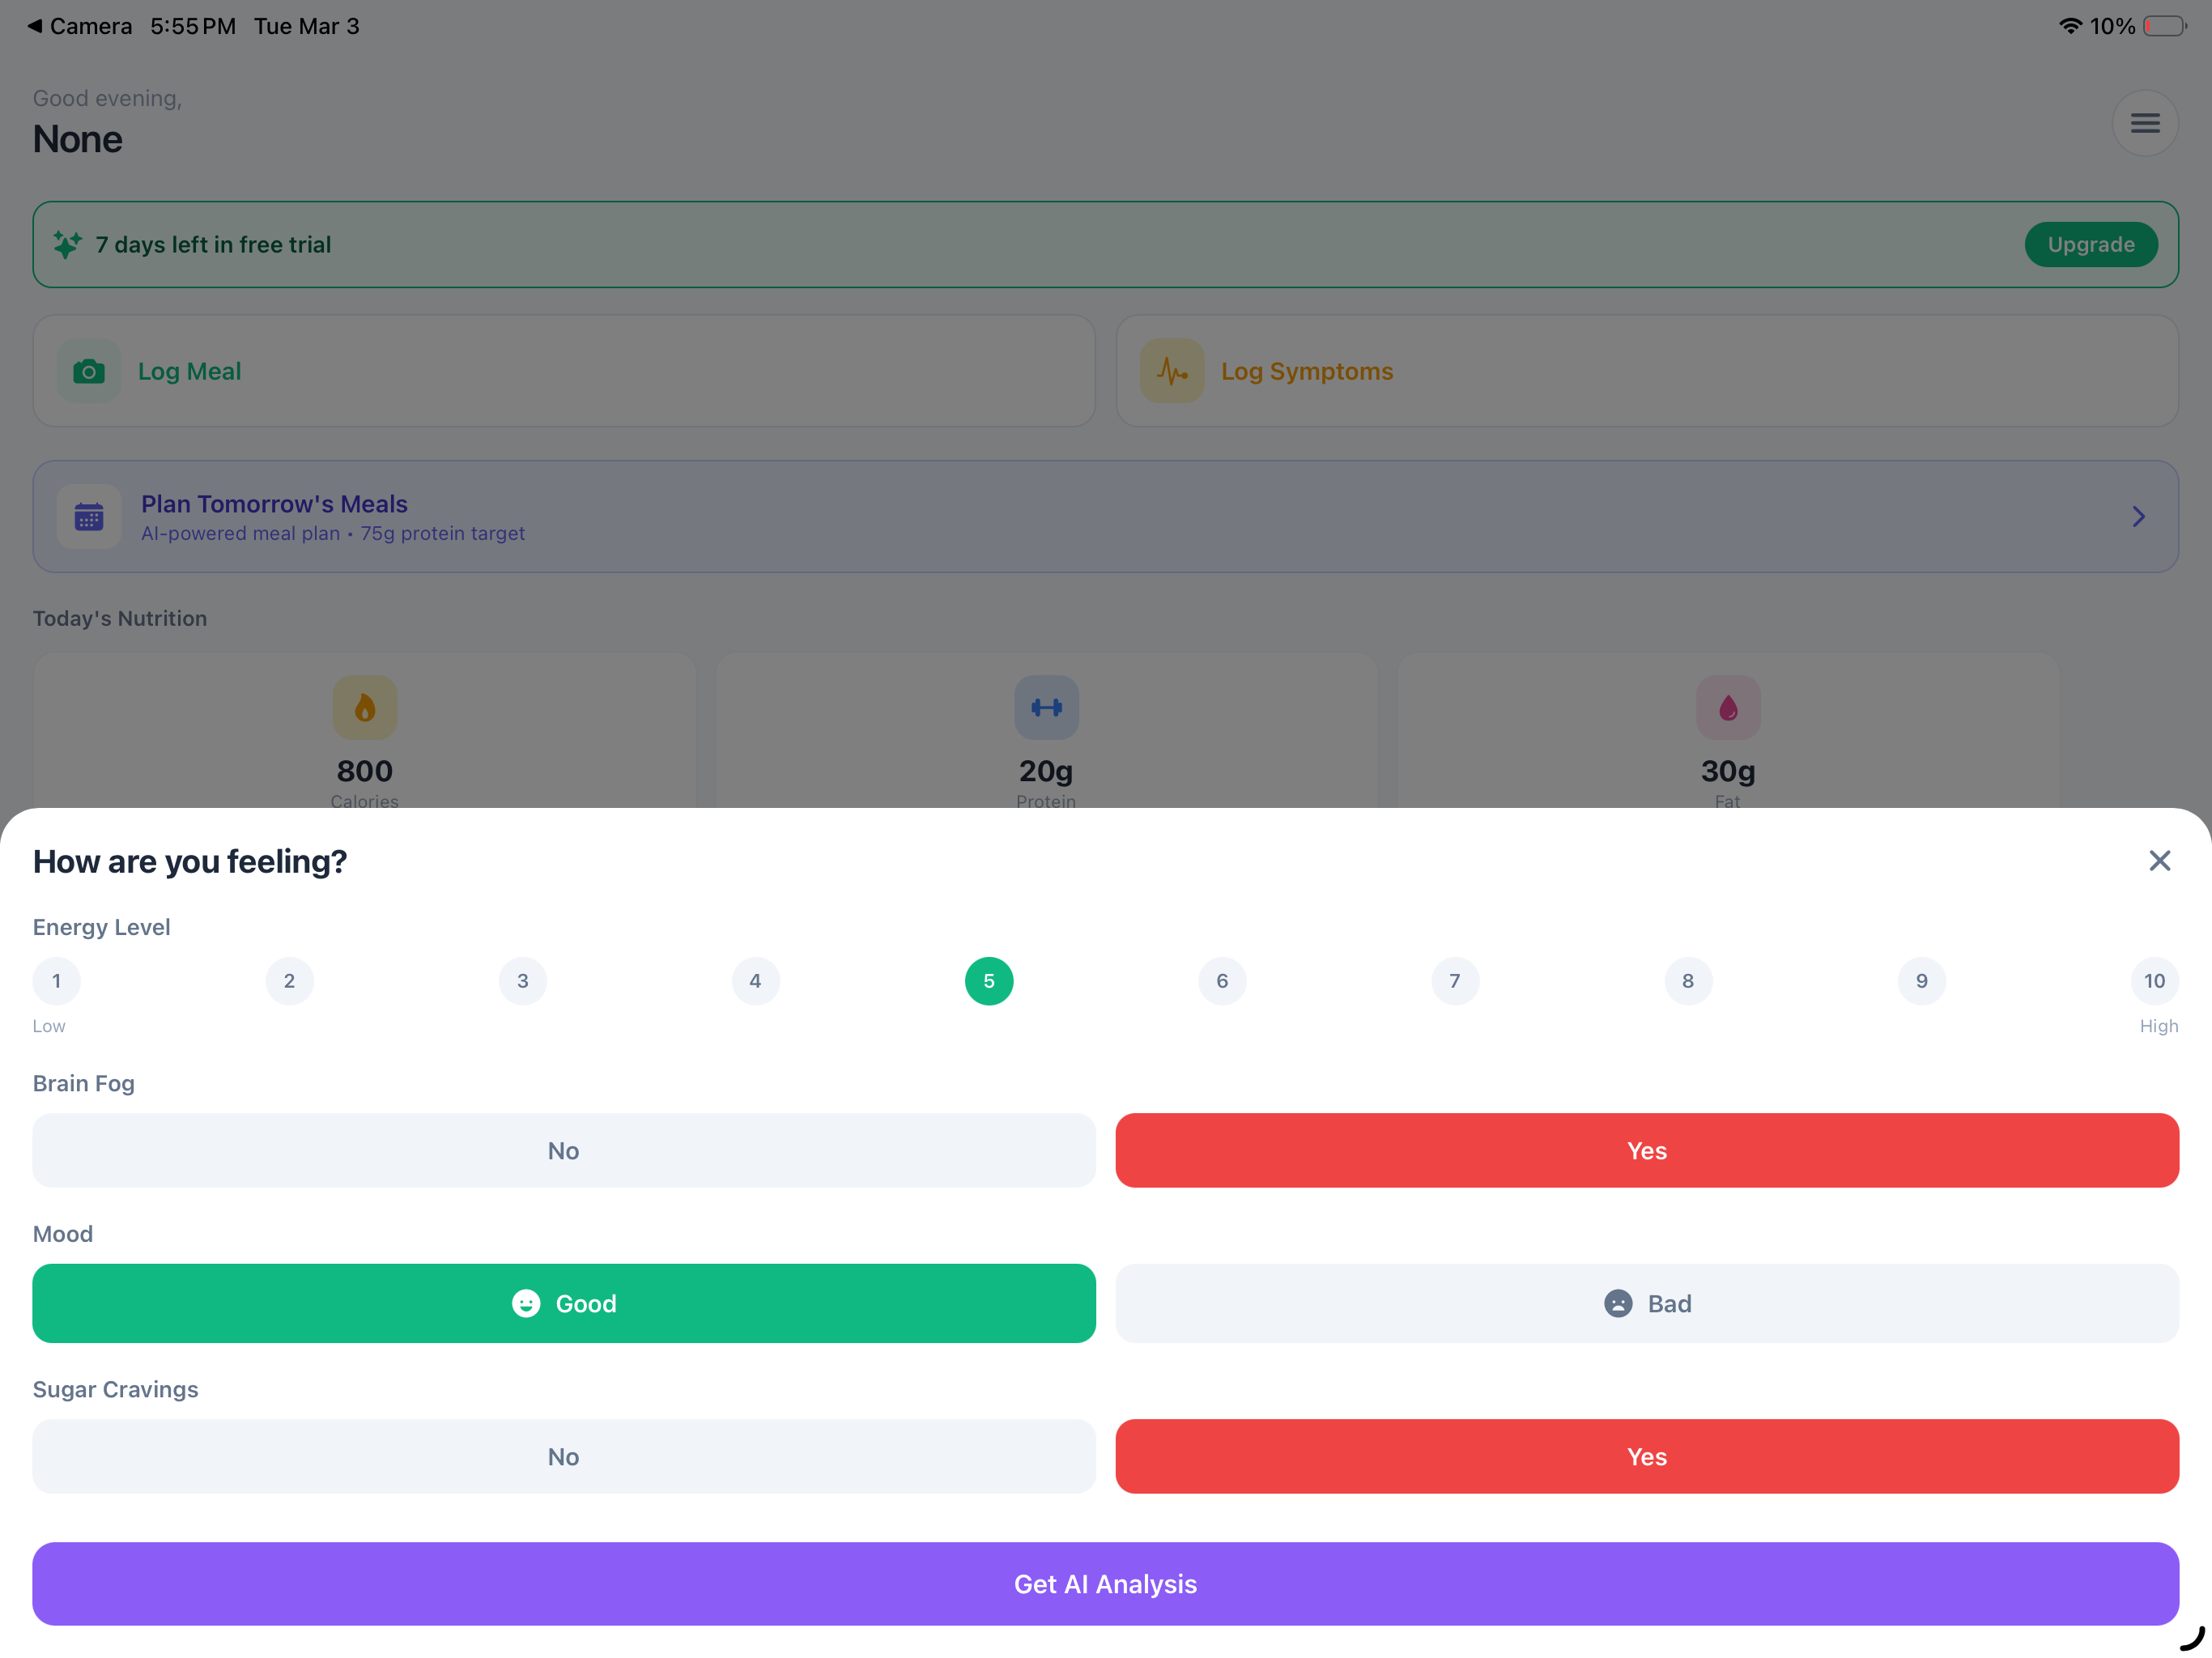The width and height of the screenshot is (2212, 1658).
Task: Click the Energy Level label
Action: [x=102, y=927]
